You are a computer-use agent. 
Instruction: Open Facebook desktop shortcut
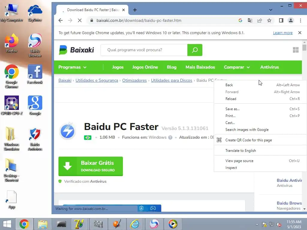pos(35,74)
